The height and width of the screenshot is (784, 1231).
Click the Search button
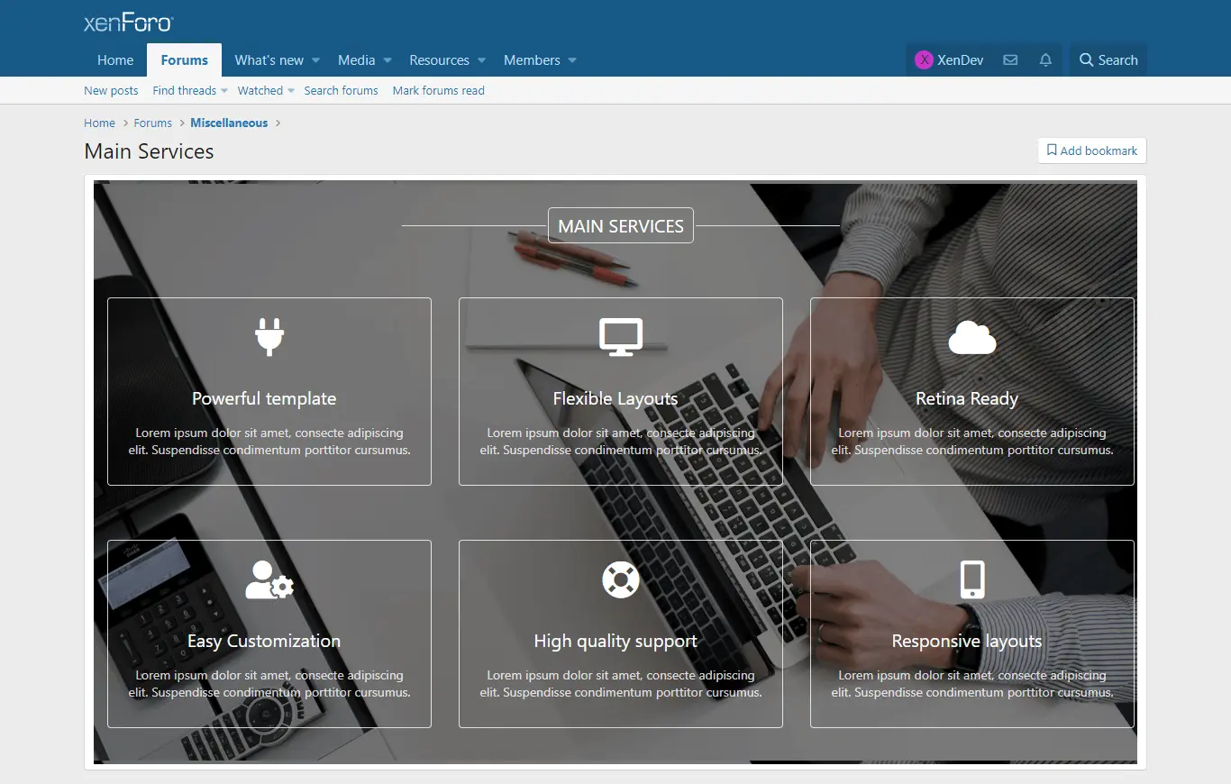coord(1108,60)
